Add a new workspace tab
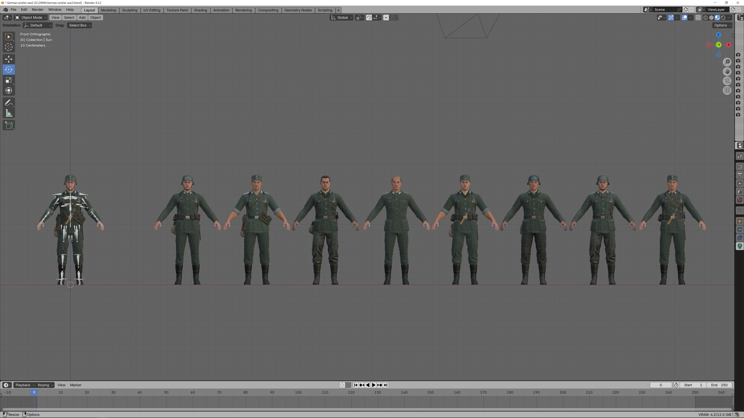The height and width of the screenshot is (418, 744). (338, 10)
